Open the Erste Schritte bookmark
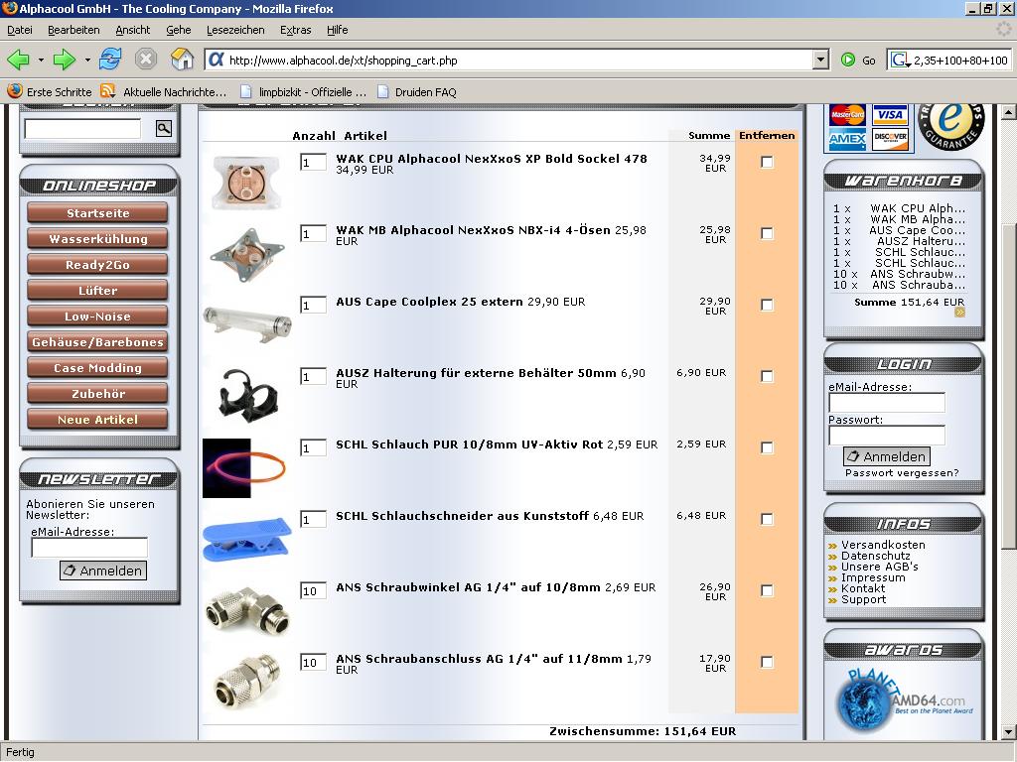 50,92
